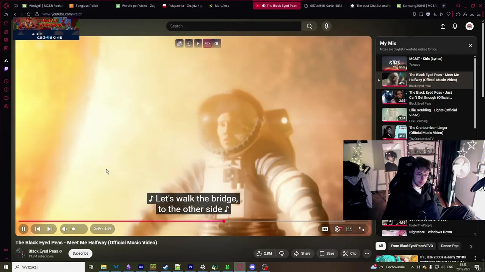Open the Twitch sidebar panel in Opera GX
Image resolution: width=485 pixels, height=272 pixels.
click(x=6, y=69)
